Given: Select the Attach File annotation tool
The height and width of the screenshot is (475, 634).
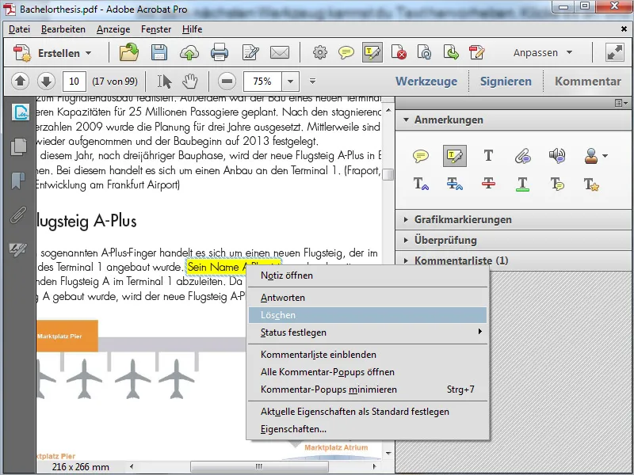Looking at the screenshot, I should (x=523, y=155).
